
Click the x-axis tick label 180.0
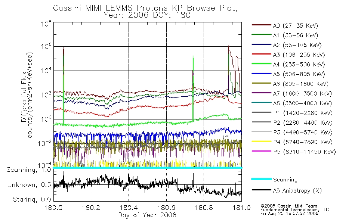click(54, 208)
